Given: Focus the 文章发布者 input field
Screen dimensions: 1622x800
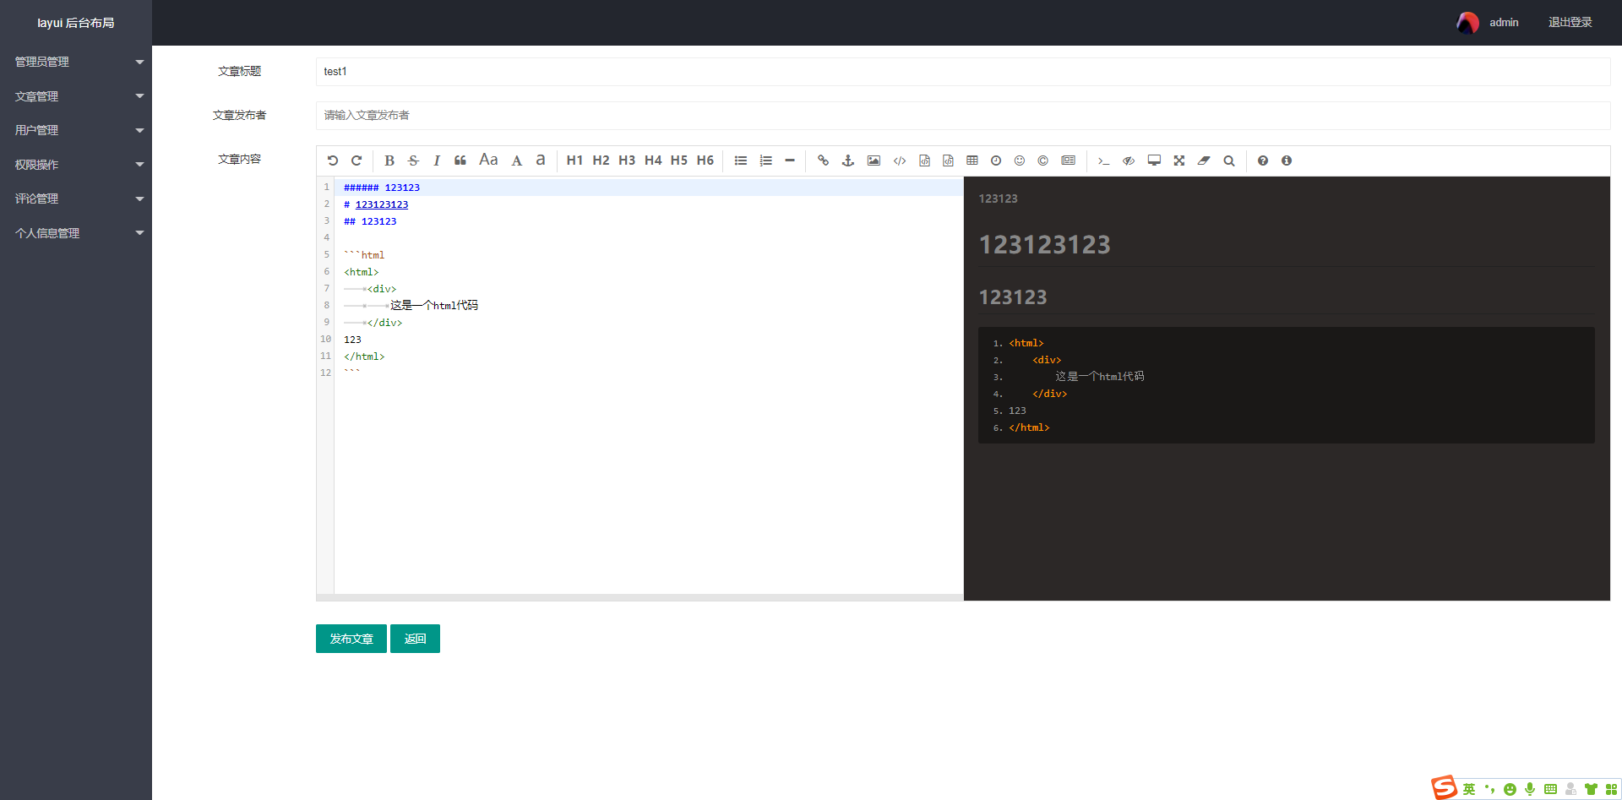Looking at the screenshot, I should (963, 116).
